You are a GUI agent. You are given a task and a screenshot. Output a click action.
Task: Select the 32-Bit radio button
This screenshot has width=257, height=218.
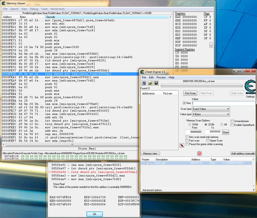click(x=206, y=125)
